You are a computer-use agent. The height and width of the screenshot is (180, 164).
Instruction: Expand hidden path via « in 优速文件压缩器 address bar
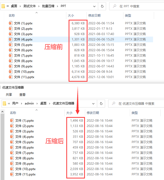(9, 103)
